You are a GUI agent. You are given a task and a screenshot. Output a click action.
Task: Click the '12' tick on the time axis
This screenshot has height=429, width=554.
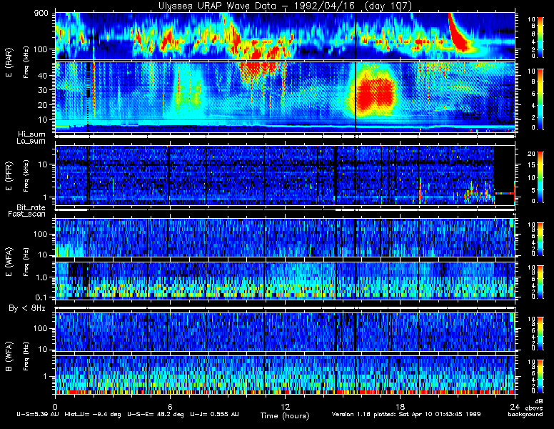click(285, 407)
